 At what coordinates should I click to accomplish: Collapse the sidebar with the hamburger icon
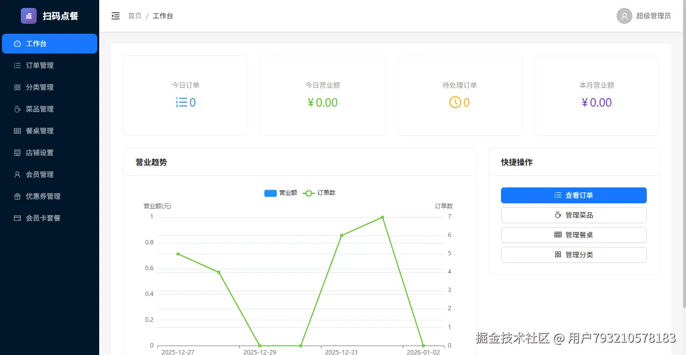tap(116, 15)
